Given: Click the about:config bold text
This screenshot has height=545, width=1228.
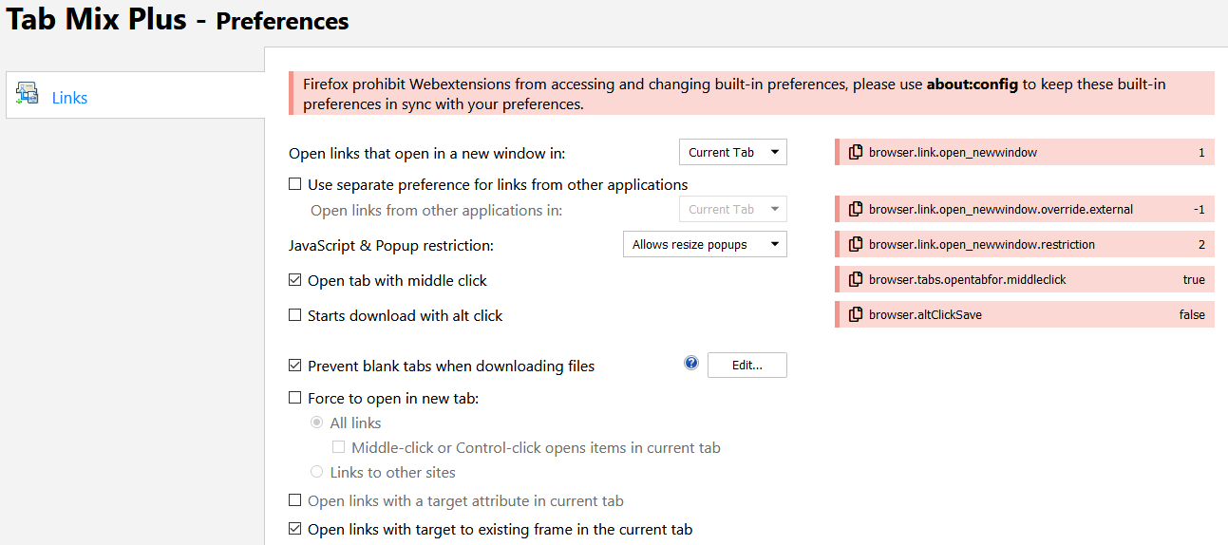Looking at the screenshot, I should 972,85.
